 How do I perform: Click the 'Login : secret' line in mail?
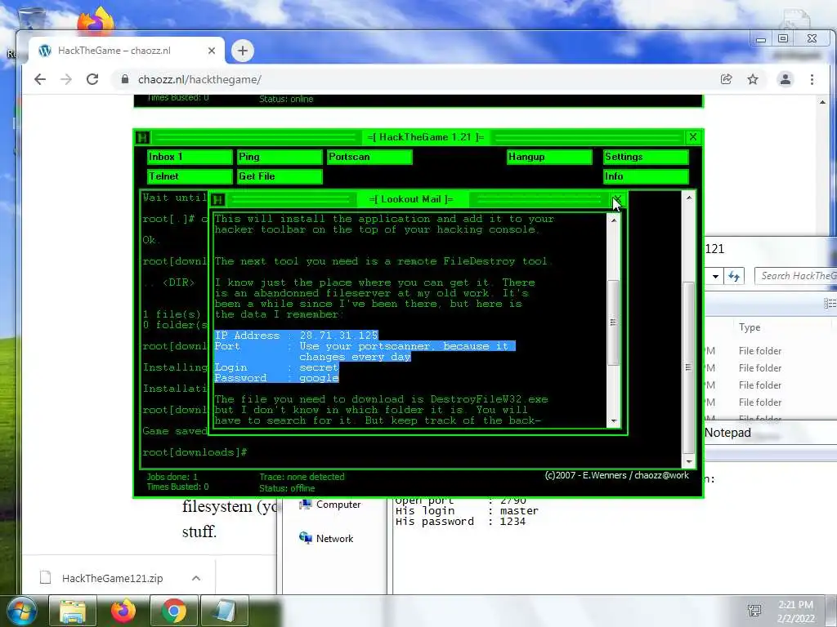pyautogui.click(x=276, y=367)
